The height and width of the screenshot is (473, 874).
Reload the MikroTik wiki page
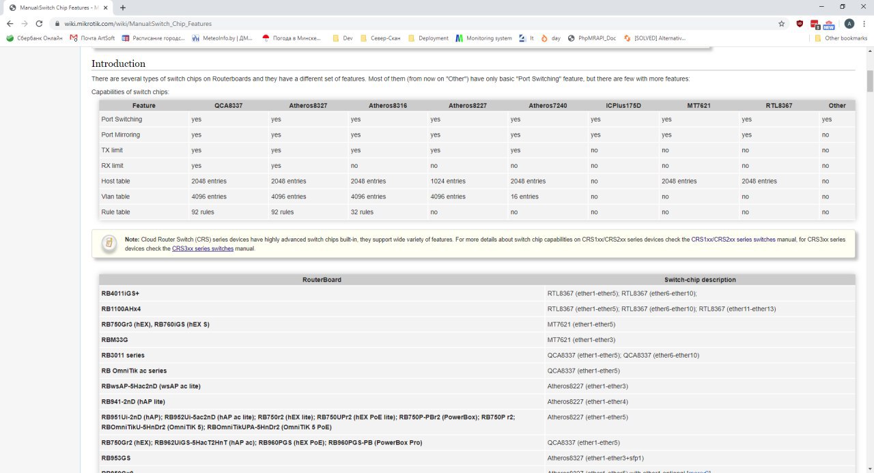(x=40, y=23)
